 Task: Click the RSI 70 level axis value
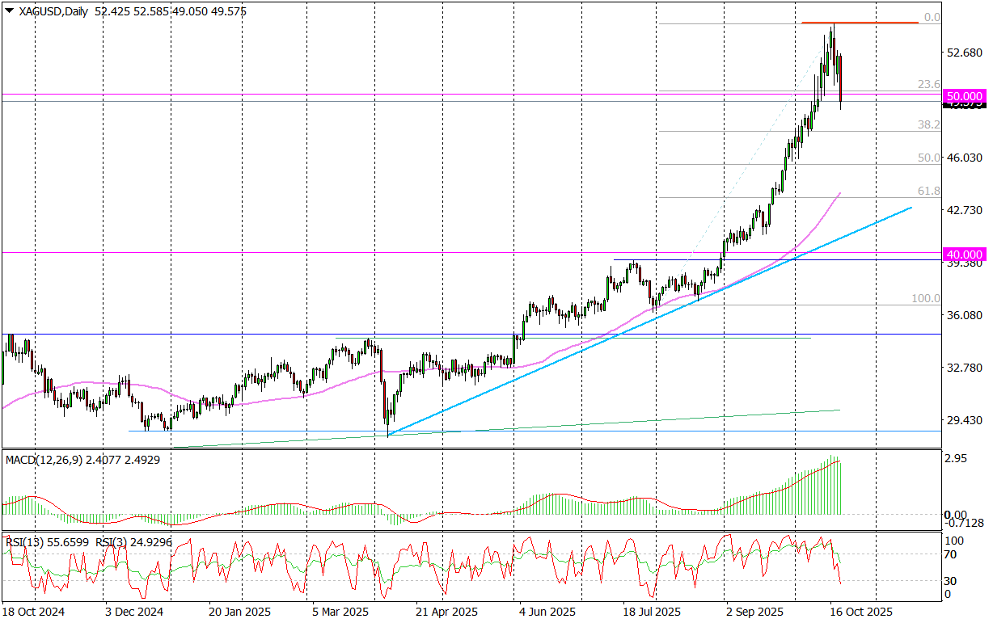(953, 554)
